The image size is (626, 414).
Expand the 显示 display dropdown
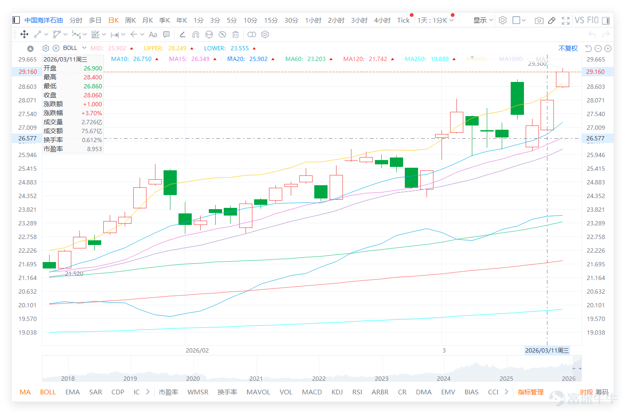(x=483, y=20)
